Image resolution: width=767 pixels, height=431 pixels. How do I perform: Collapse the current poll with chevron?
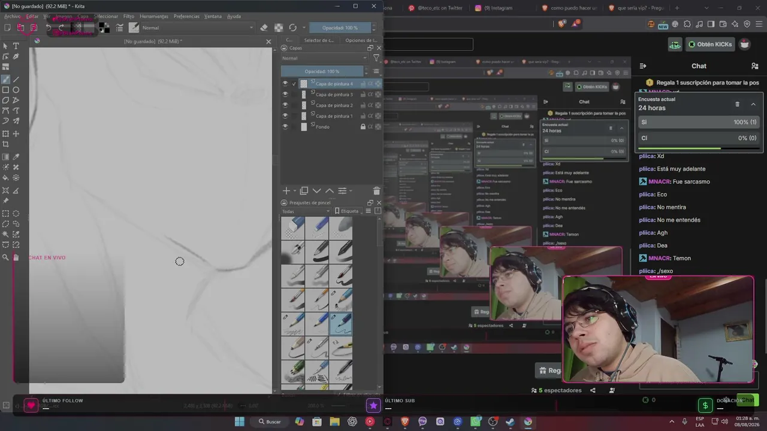tap(753, 104)
